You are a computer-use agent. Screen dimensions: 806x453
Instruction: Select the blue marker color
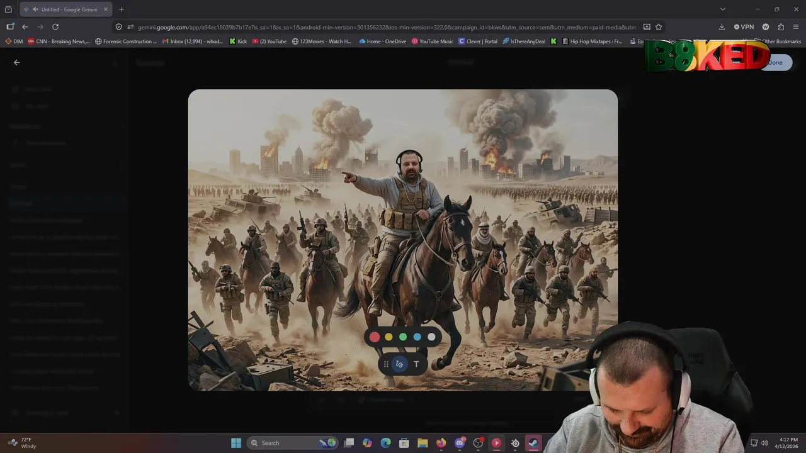417,337
